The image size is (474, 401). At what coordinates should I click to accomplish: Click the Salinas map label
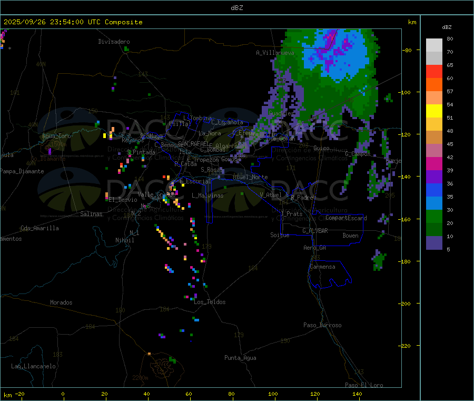point(91,214)
